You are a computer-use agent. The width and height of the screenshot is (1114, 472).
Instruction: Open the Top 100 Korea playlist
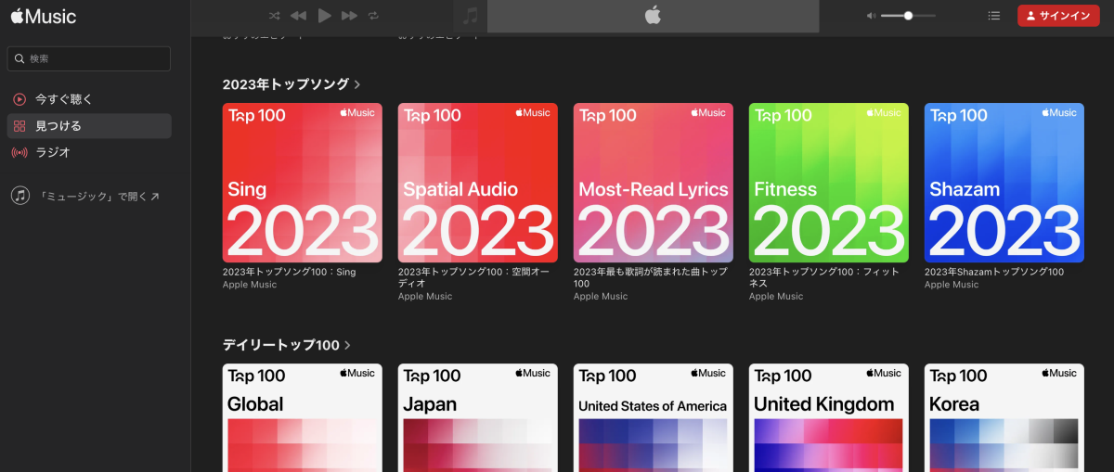[1004, 417]
